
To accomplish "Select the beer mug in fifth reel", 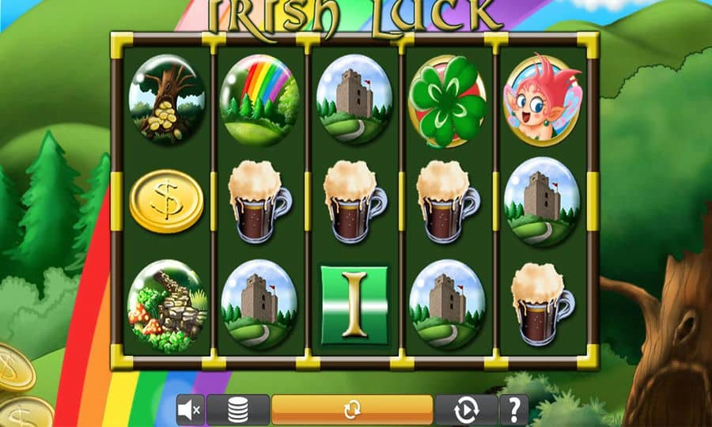I will coord(542,304).
